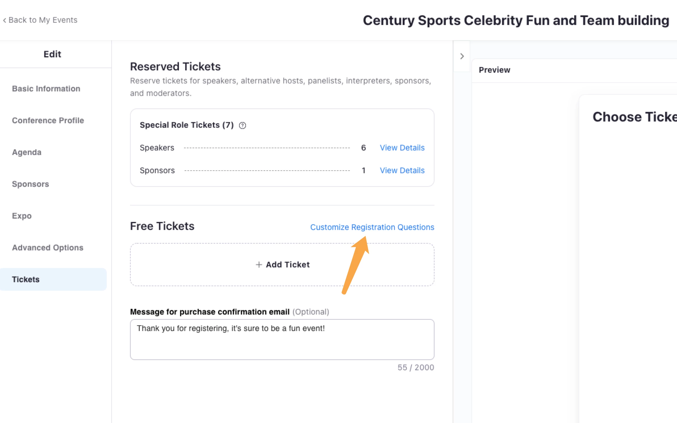
Task: Open the Expo section
Action: tap(22, 216)
